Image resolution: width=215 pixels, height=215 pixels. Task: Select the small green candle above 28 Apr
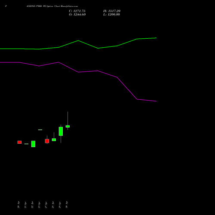[x=54, y=140]
